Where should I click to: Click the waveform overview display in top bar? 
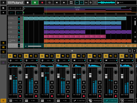point(106,3)
